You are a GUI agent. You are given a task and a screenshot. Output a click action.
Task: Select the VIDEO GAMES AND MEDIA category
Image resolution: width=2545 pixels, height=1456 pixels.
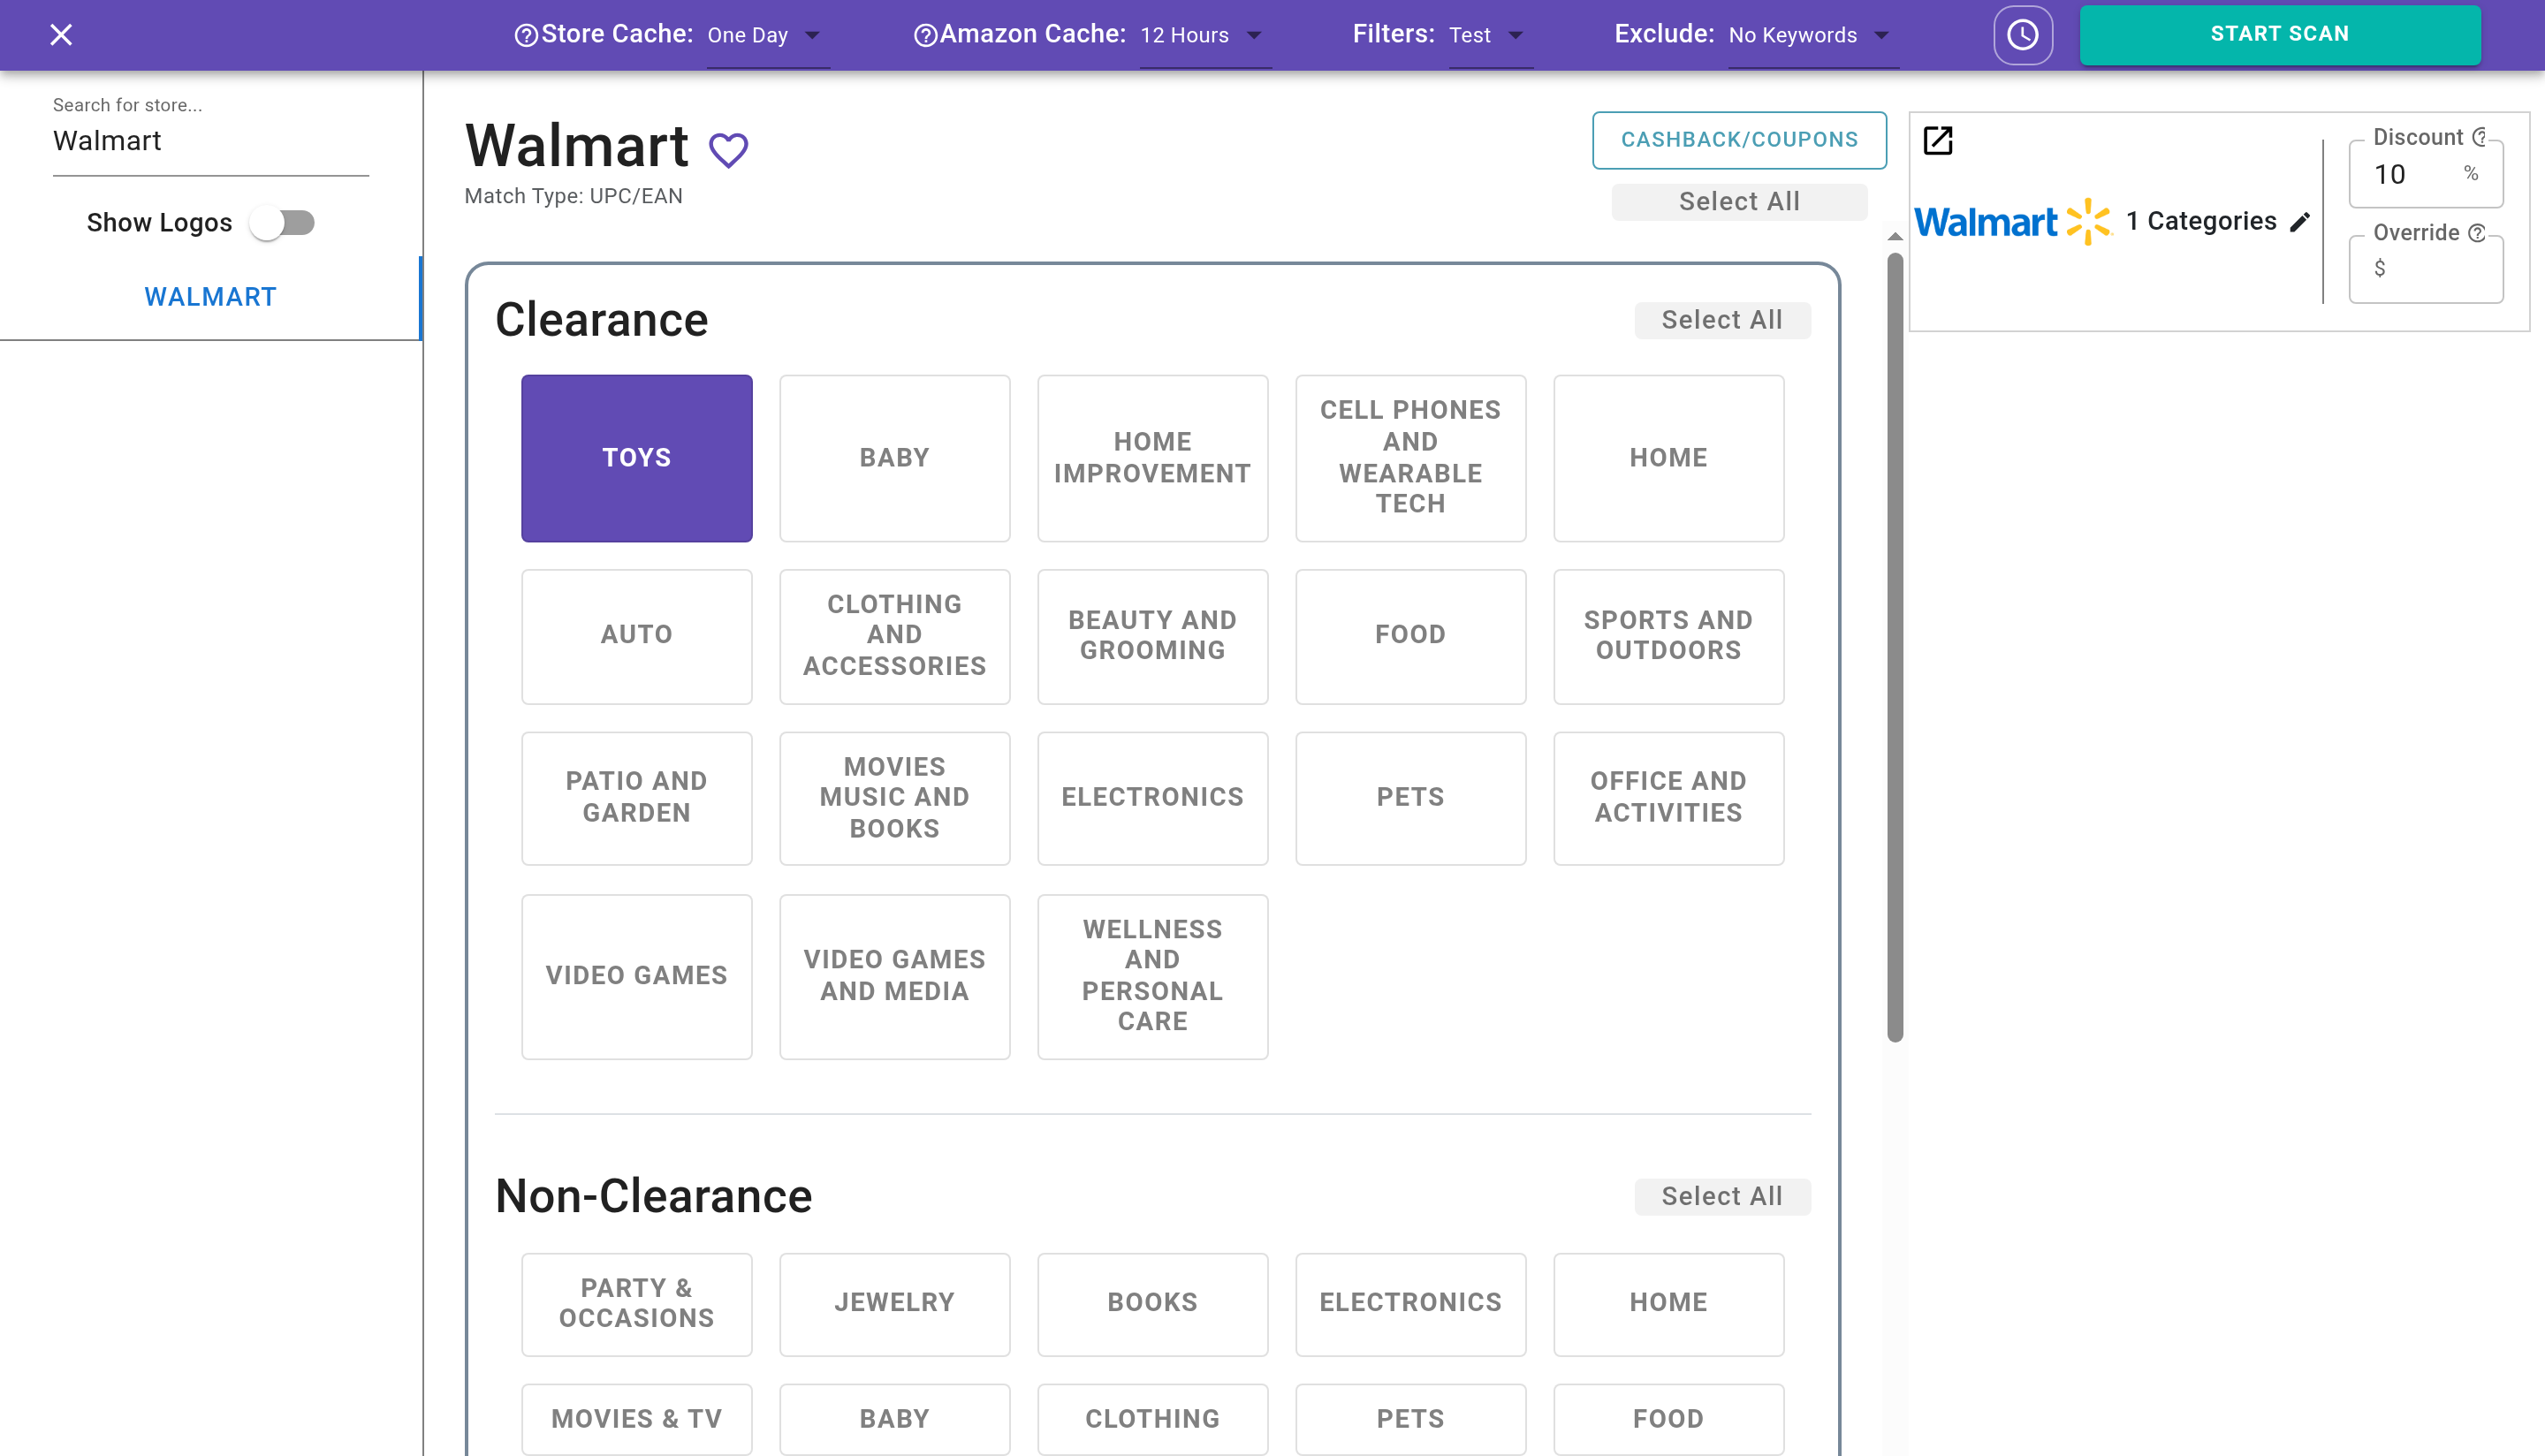tap(894, 976)
